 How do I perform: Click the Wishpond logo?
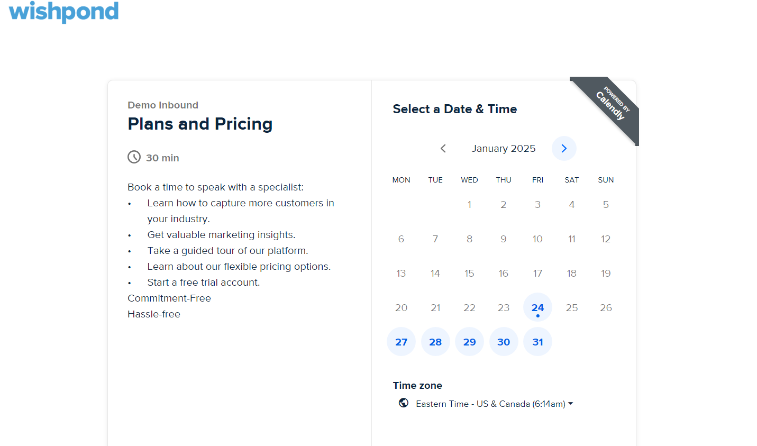63,12
